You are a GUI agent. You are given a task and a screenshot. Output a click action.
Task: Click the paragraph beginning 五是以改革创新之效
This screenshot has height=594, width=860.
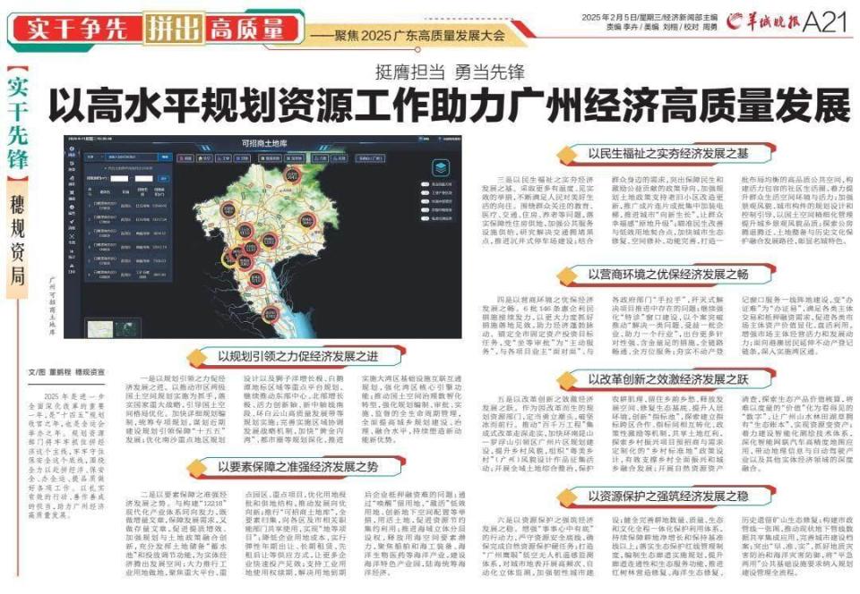pos(667,434)
